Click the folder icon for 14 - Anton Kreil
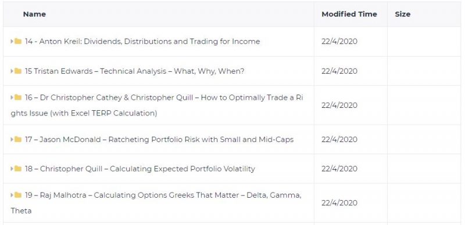Screen dimensions: 465x225 pos(18,41)
